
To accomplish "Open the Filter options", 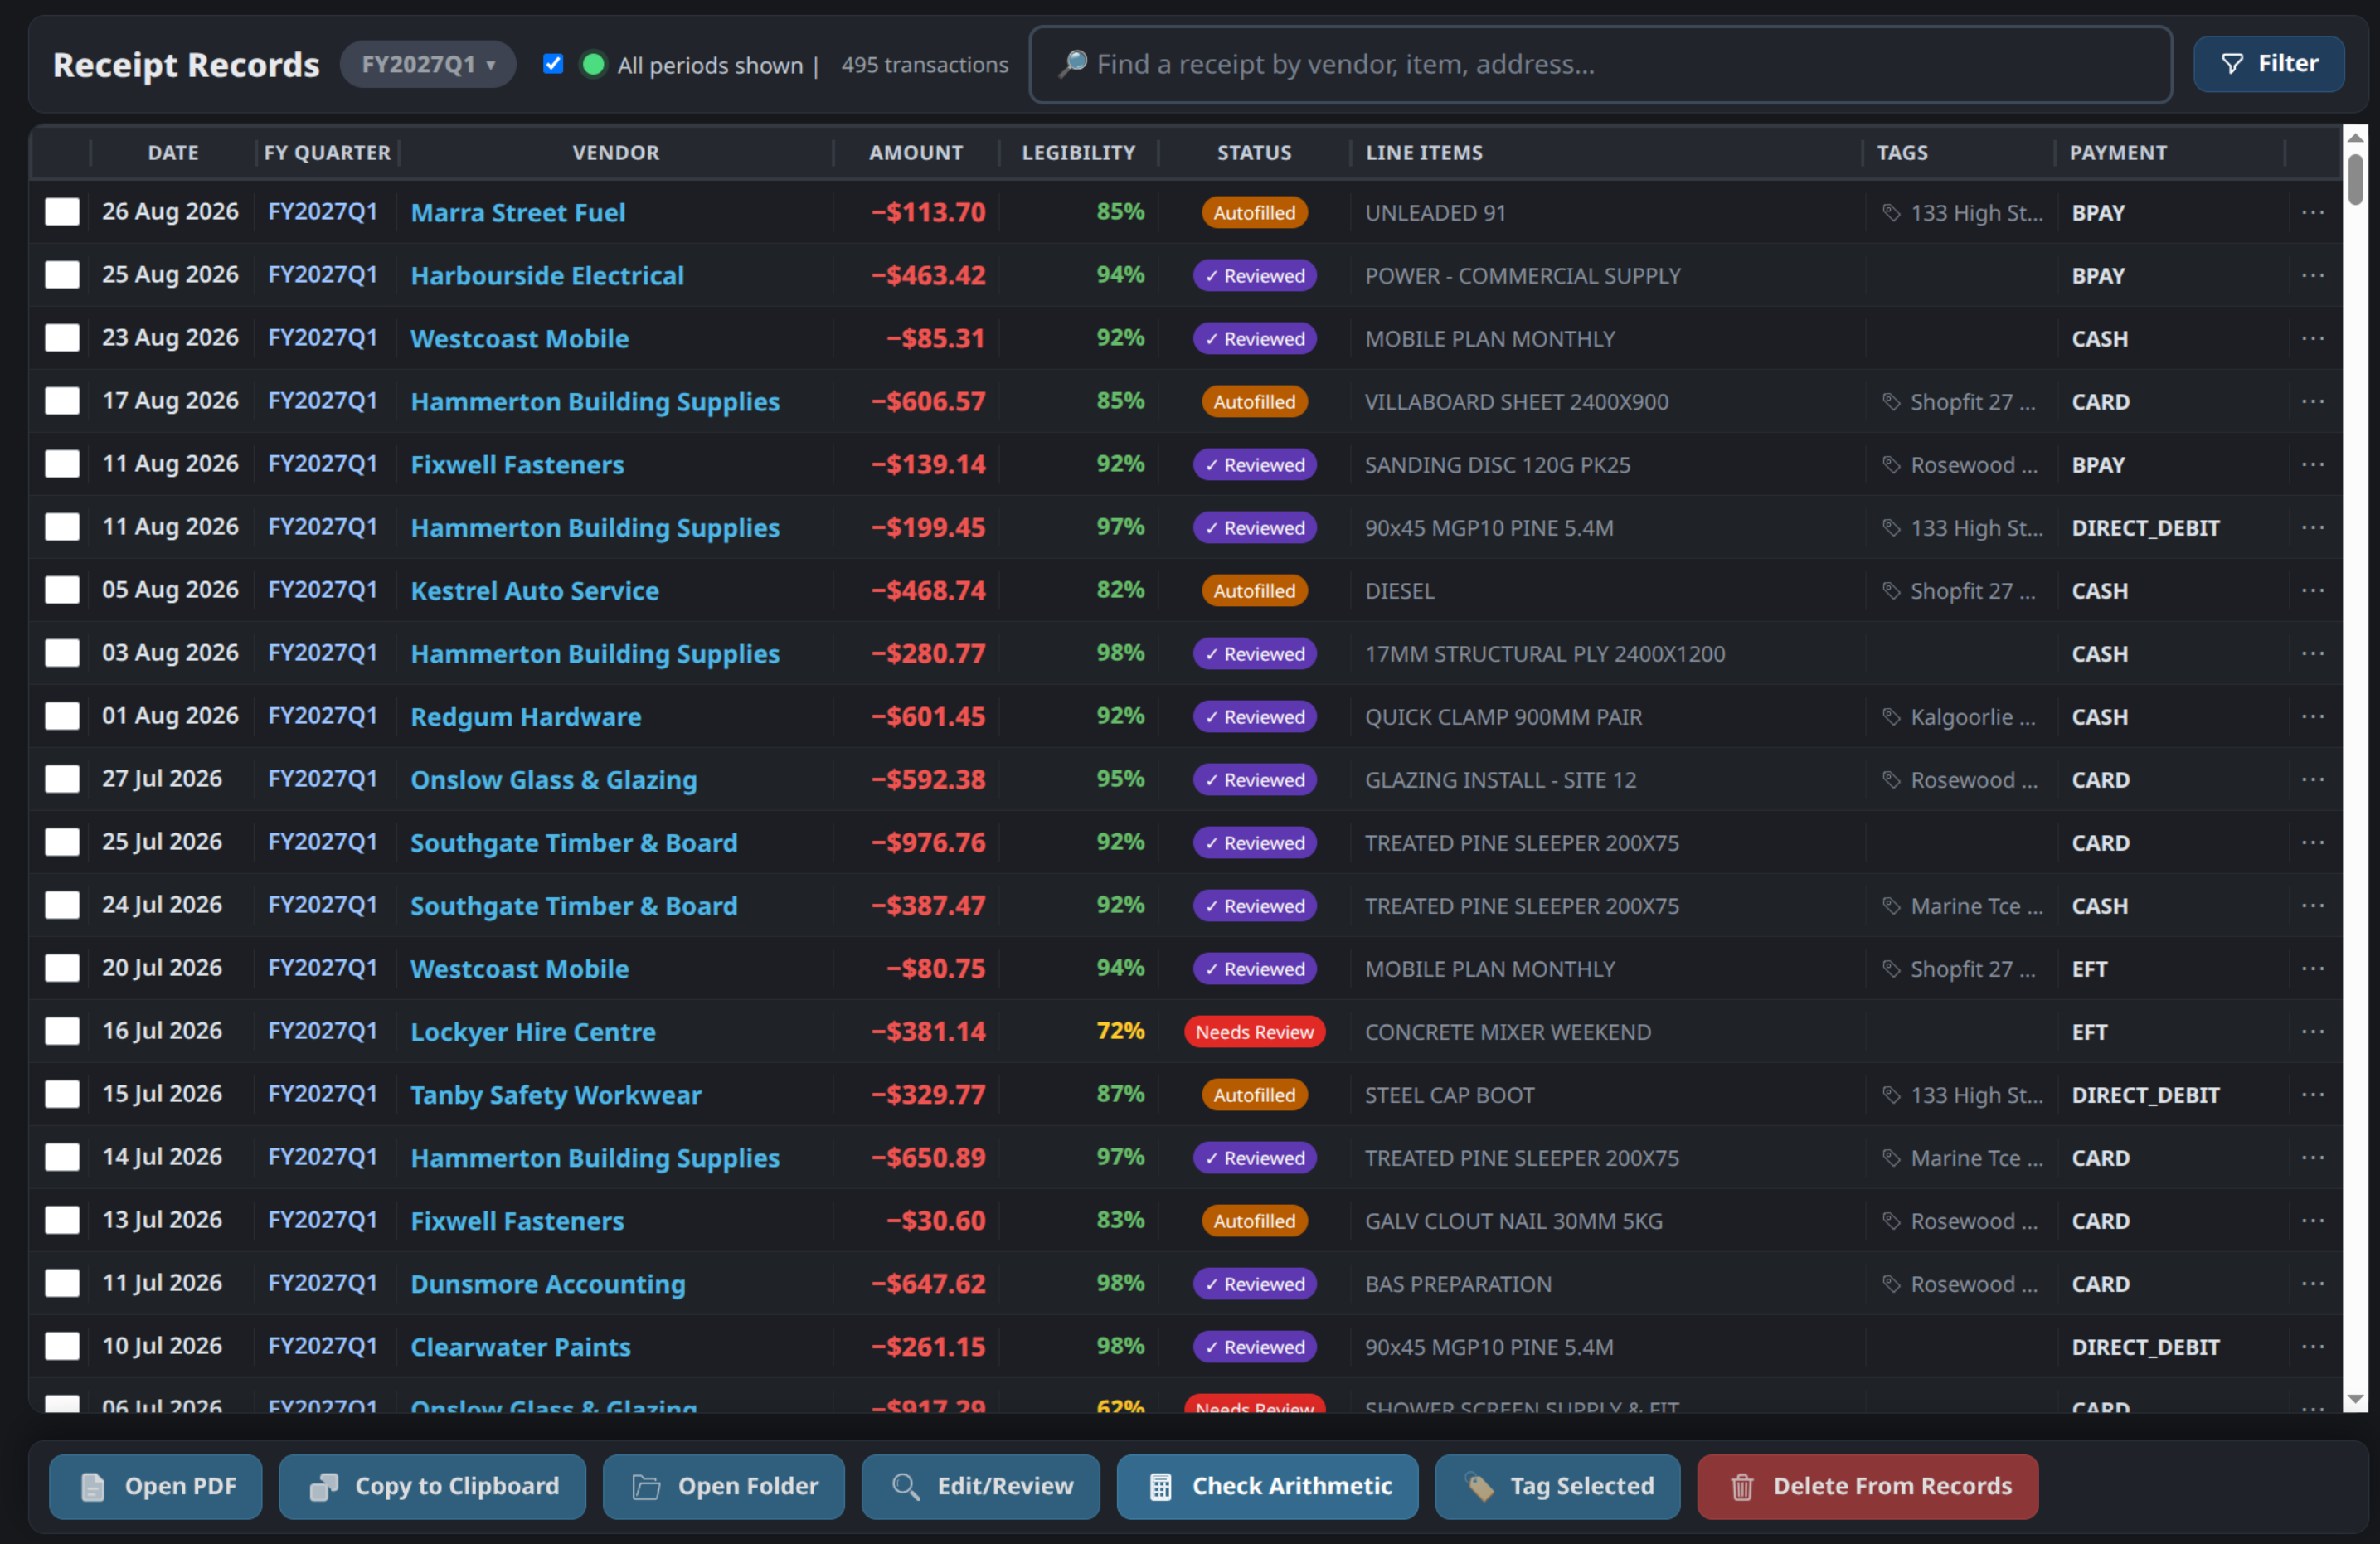I will [x=2268, y=64].
